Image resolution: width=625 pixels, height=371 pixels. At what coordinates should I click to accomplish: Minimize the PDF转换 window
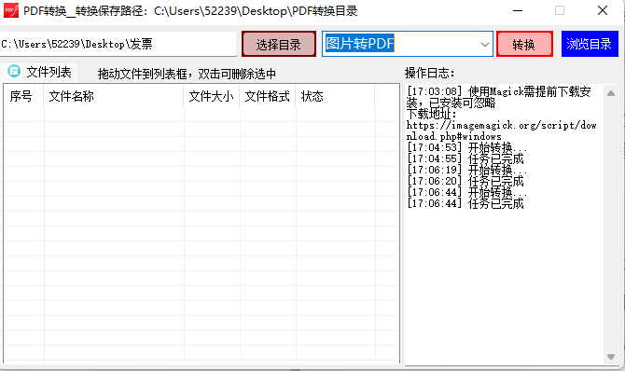(x=518, y=11)
